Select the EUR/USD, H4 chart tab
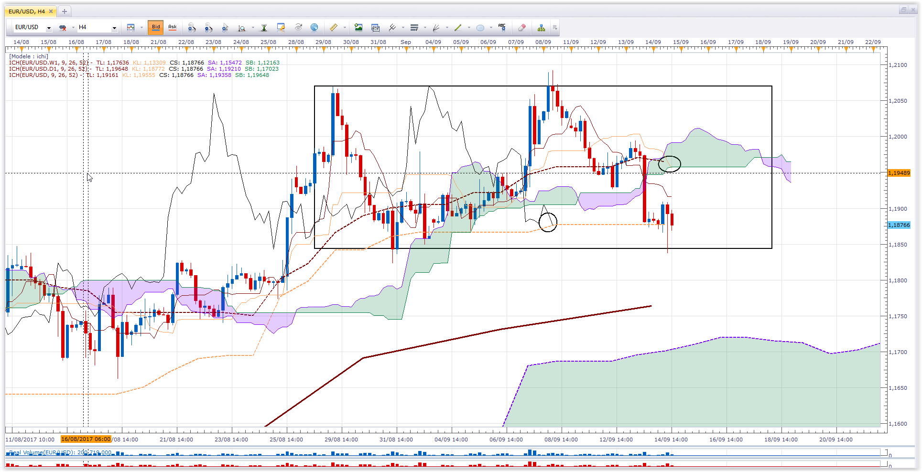 coord(27,11)
